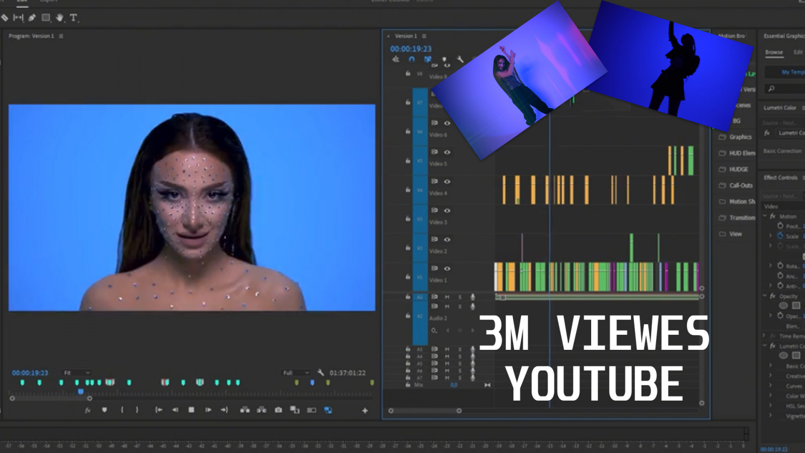Go to Out point in the Program monitor

click(x=224, y=410)
